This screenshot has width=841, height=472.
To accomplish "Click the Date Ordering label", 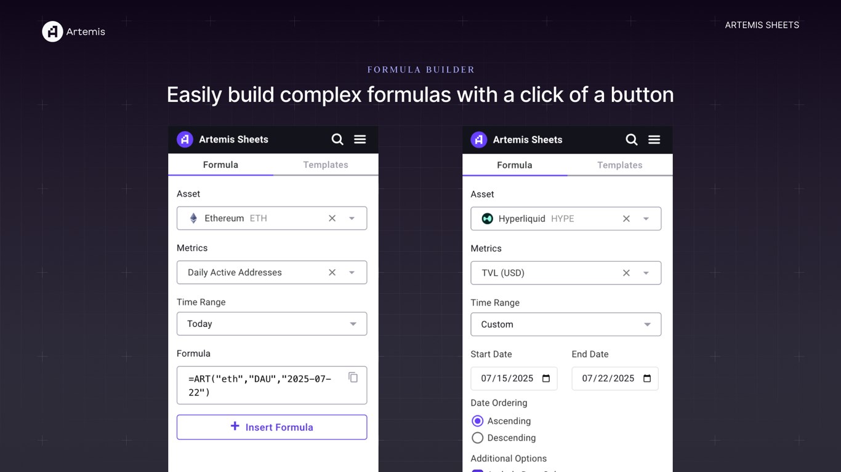I will click(x=499, y=403).
